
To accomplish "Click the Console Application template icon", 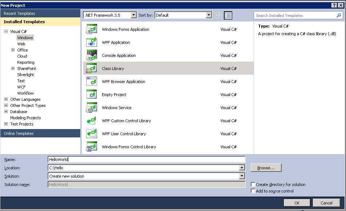I will click(x=91, y=55).
